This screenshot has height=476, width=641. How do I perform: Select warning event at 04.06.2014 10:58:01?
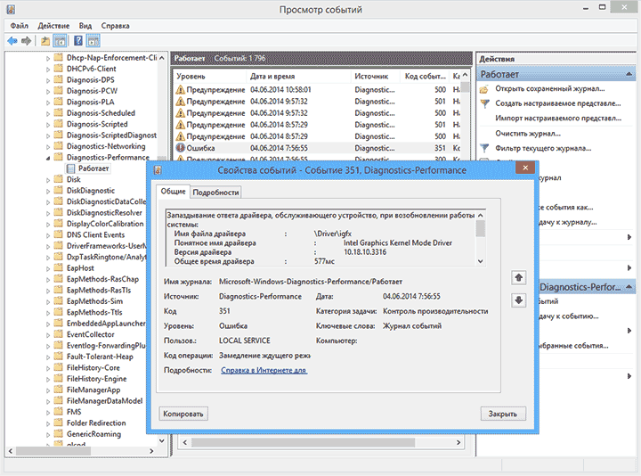318,90
